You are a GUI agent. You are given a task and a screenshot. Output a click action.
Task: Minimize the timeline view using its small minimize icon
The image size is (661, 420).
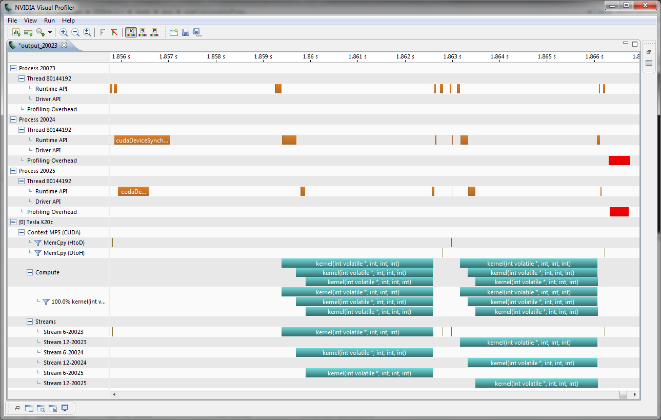coord(625,43)
